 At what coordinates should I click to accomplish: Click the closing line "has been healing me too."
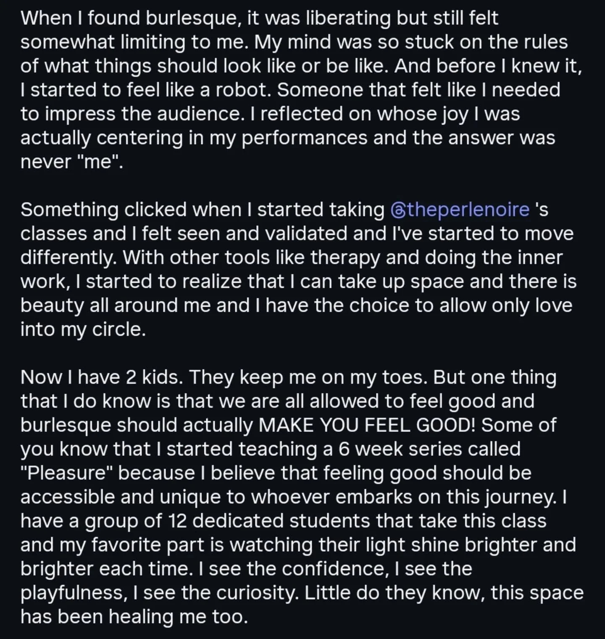134,617
